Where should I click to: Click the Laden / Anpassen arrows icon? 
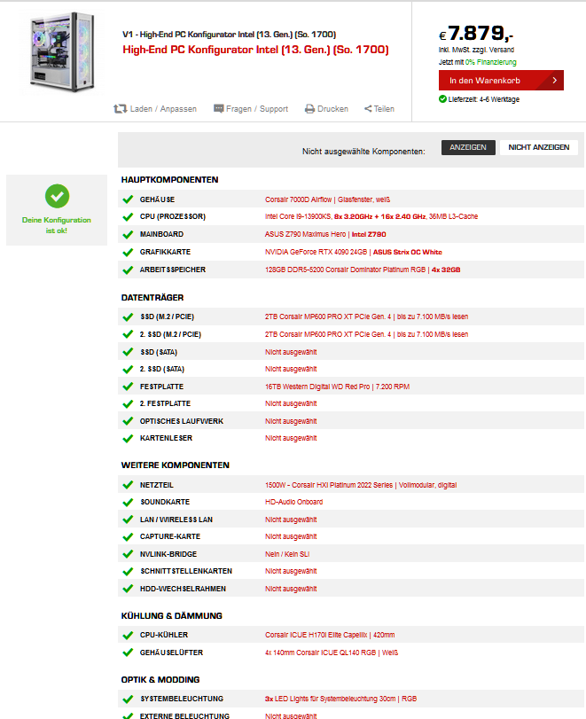click(121, 109)
